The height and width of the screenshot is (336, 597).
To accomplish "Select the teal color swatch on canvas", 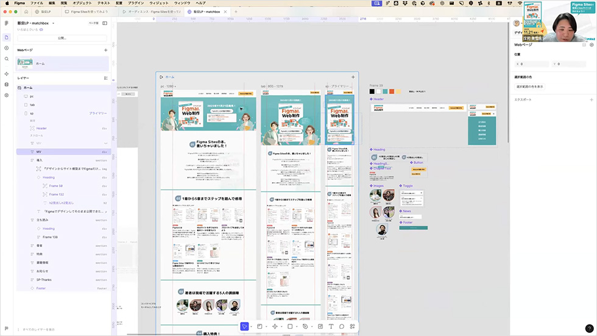I will tap(385, 91).
